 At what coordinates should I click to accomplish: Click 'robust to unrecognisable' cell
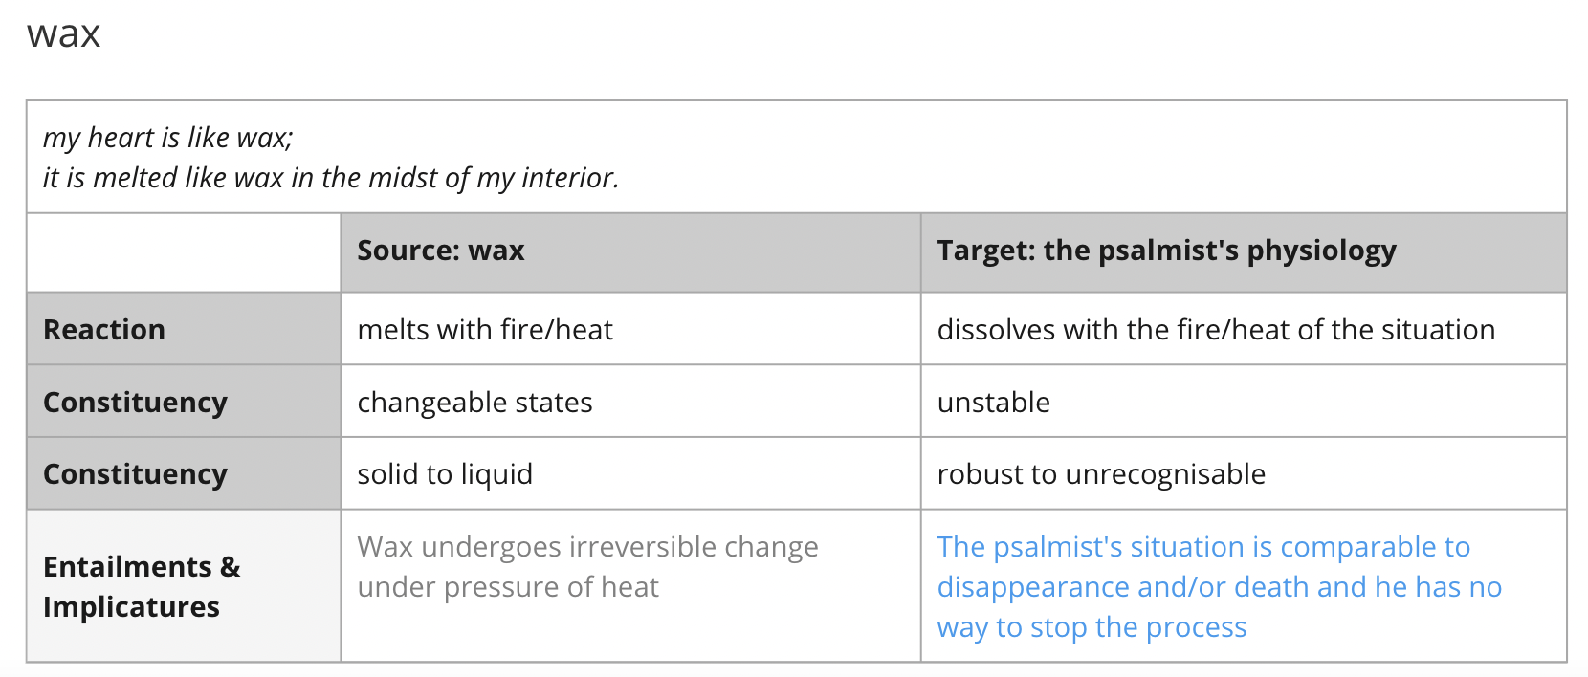pyautogui.click(x=1100, y=474)
